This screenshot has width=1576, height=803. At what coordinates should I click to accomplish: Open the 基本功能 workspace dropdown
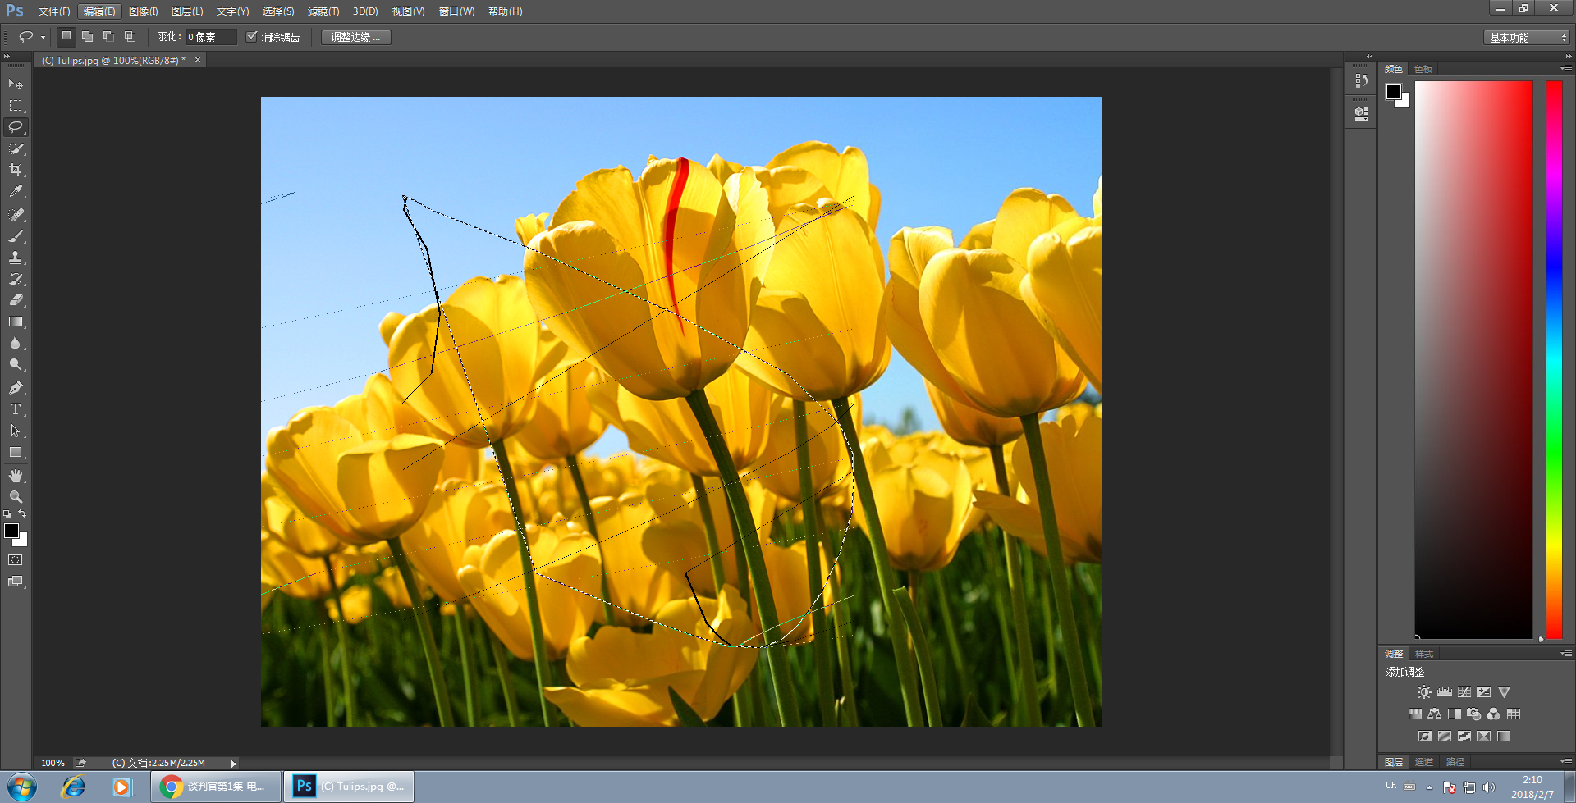(1527, 38)
